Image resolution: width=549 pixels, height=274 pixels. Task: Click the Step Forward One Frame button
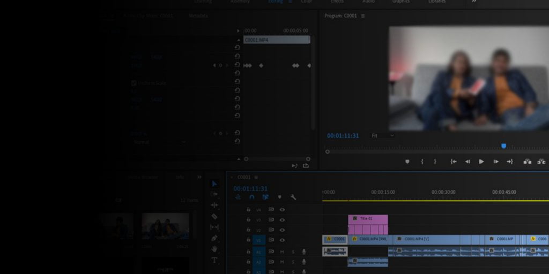(x=496, y=162)
